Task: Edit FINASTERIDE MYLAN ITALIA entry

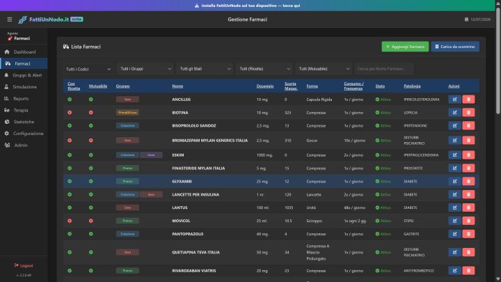Action: (454, 169)
